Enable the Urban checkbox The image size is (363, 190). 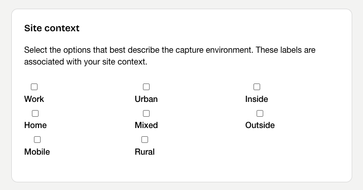[146, 87]
